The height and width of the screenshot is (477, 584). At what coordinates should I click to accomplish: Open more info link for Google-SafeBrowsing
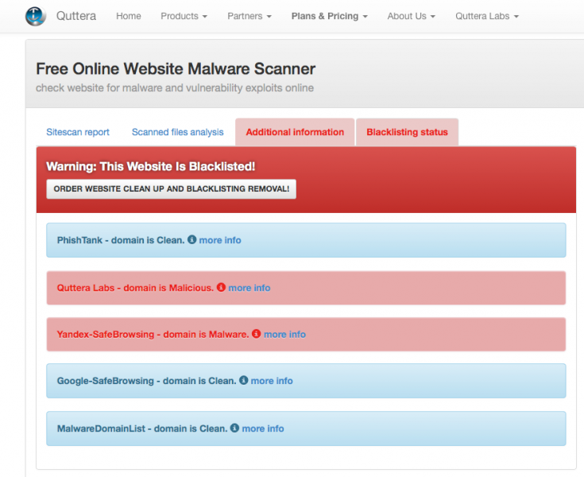(272, 381)
